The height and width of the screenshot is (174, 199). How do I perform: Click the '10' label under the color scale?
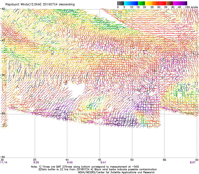(x=132, y=7)
